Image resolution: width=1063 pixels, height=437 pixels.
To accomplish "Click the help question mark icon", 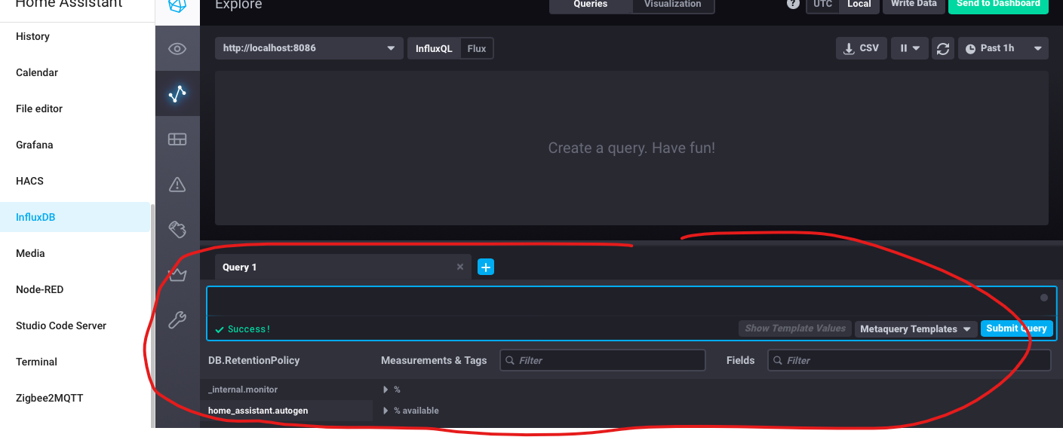I will pos(793,4).
